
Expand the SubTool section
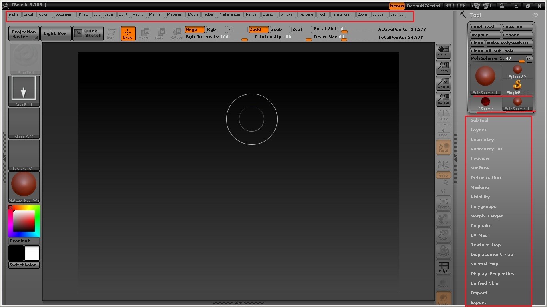click(x=479, y=120)
